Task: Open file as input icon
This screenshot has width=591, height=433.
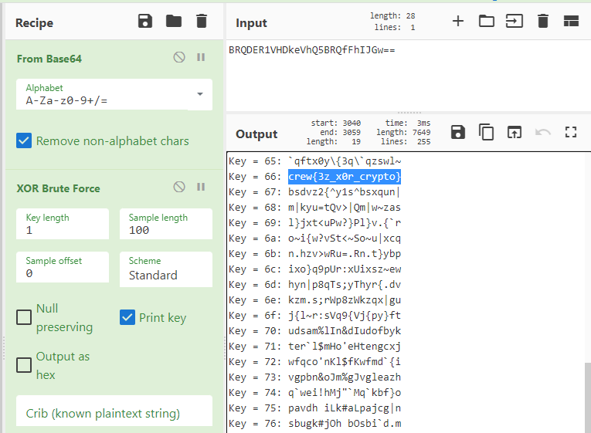Action: tap(515, 21)
